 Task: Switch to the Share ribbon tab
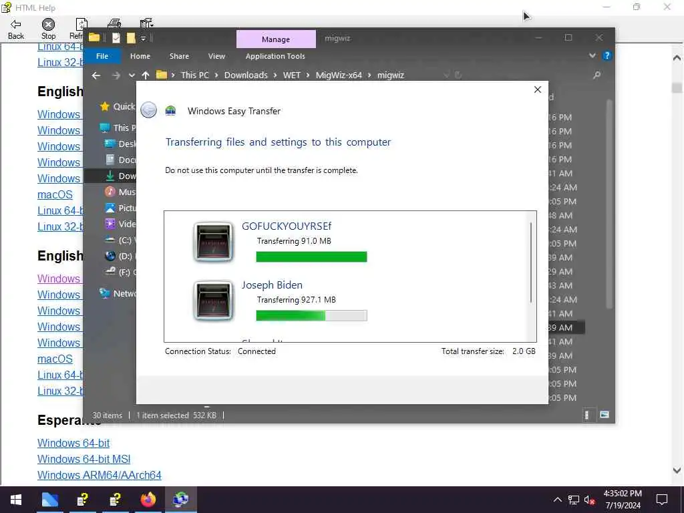[179, 56]
